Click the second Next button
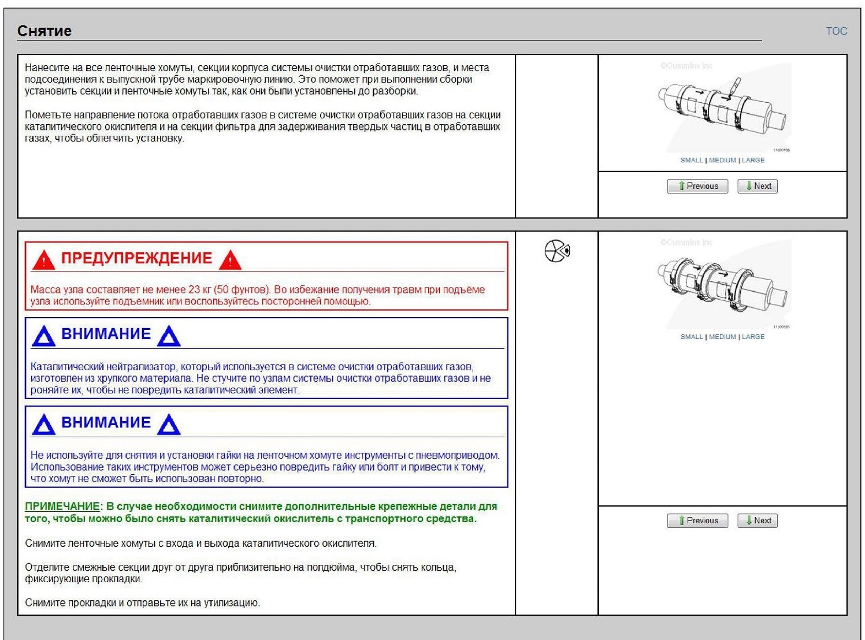 [757, 520]
